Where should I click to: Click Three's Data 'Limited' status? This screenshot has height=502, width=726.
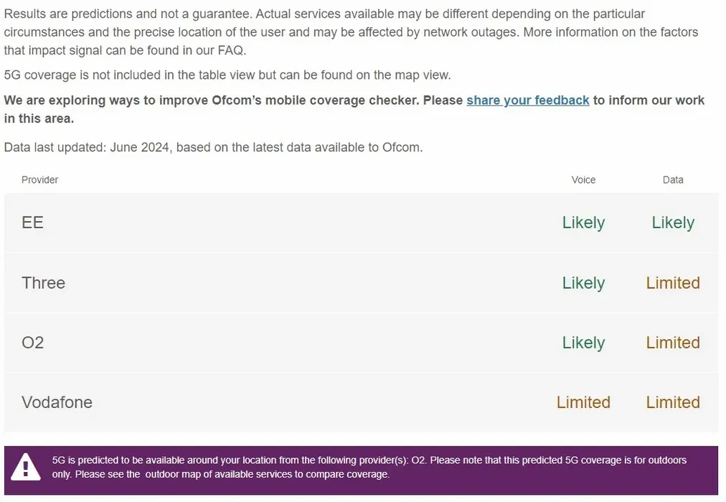pos(673,283)
